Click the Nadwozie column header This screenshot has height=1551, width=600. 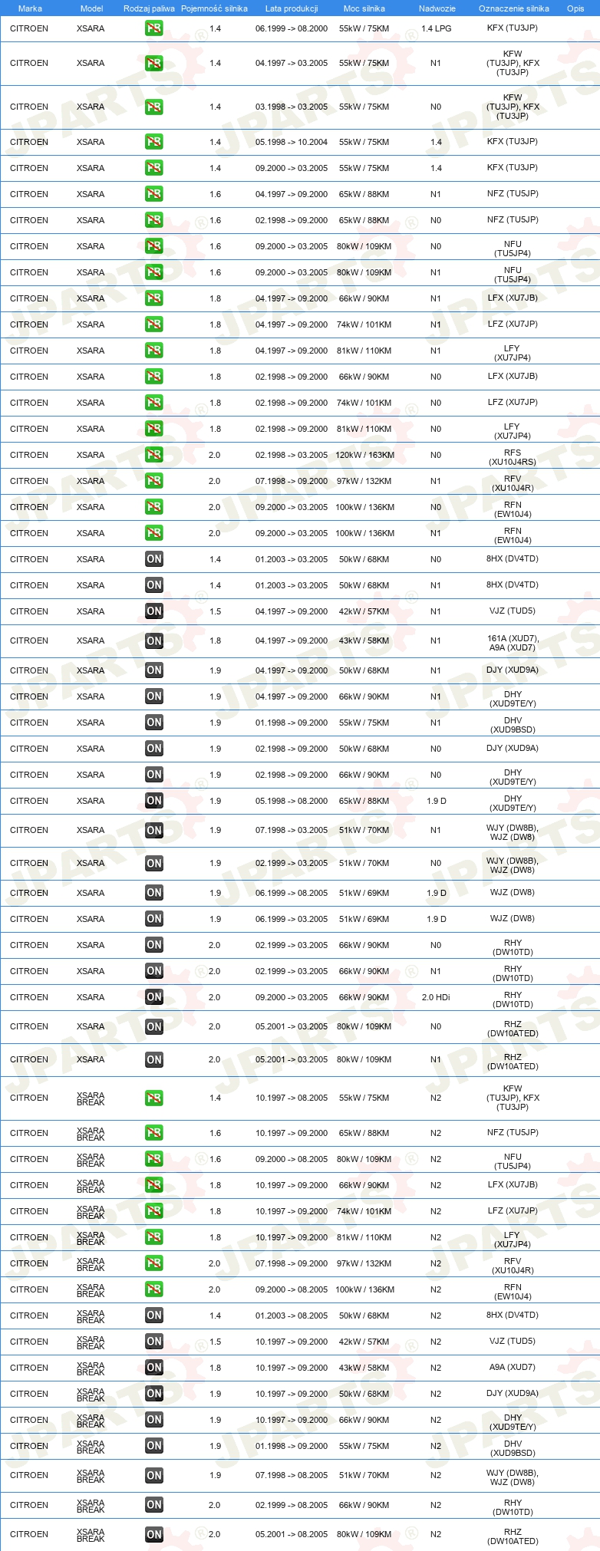click(x=437, y=8)
